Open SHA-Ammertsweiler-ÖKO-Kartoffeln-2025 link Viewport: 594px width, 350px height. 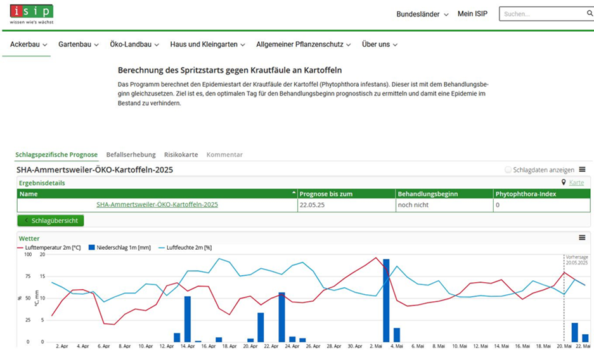(157, 205)
